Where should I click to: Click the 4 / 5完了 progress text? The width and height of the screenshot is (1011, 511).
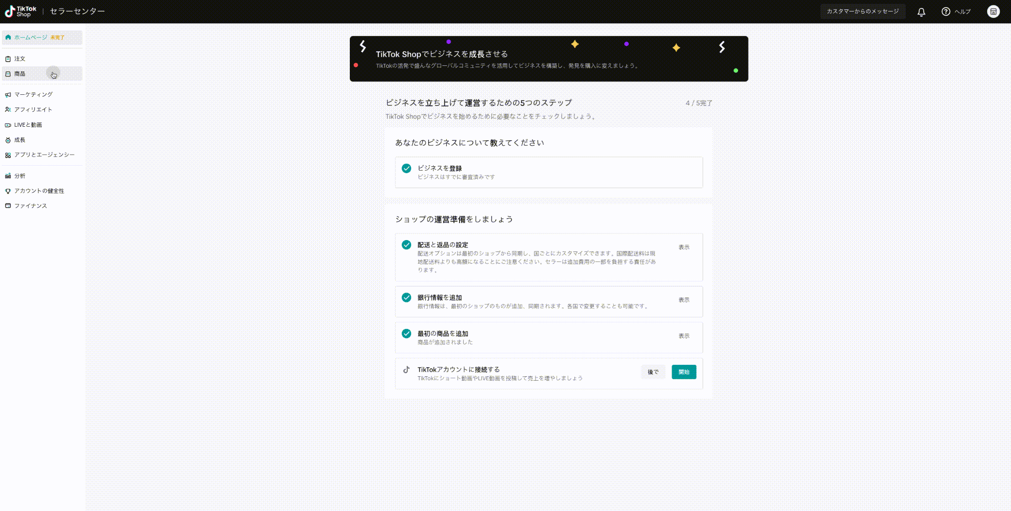coord(699,103)
